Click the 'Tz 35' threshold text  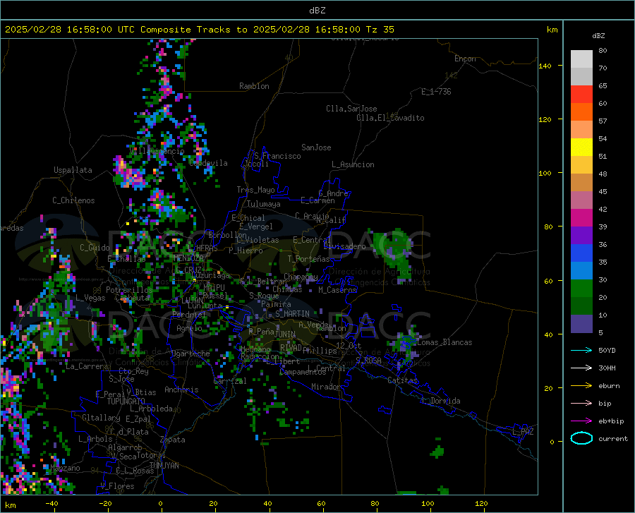pyautogui.click(x=380, y=30)
